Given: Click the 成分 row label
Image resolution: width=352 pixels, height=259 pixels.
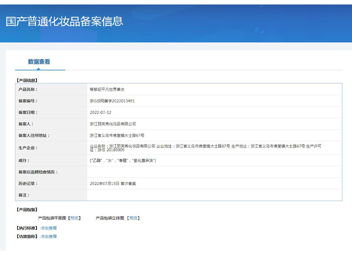Looking at the screenshot, I should click(24, 161).
